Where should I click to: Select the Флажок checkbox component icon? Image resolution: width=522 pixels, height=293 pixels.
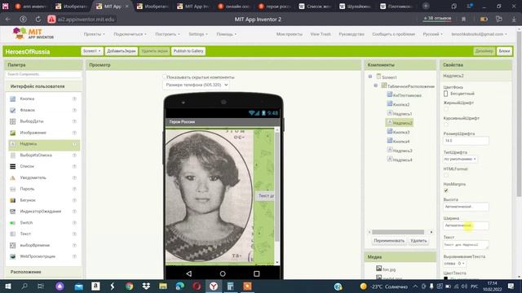13,110
